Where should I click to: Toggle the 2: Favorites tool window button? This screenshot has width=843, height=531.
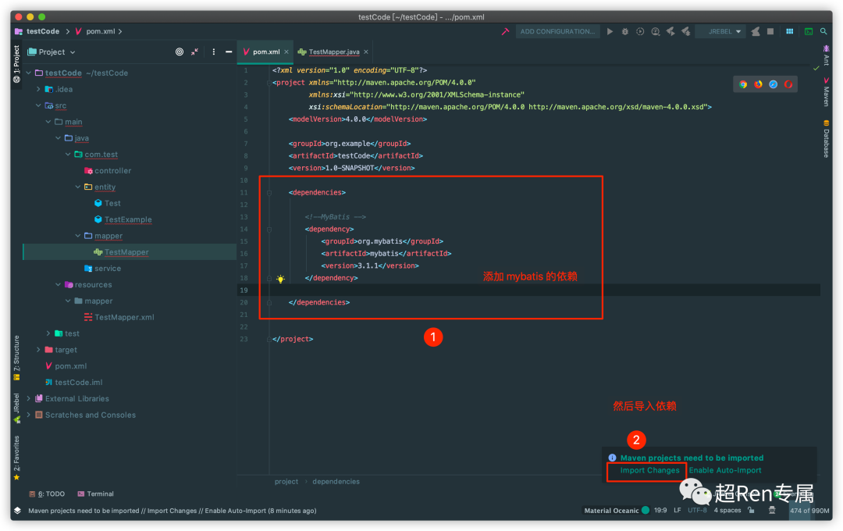pyautogui.click(x=16, y=458)
